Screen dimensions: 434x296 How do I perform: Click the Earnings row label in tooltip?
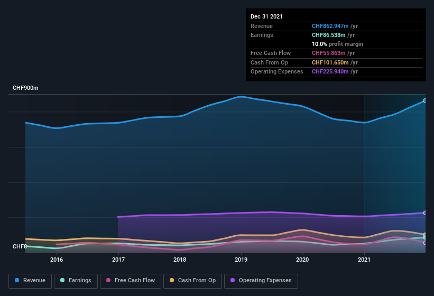tap(262, 35)
